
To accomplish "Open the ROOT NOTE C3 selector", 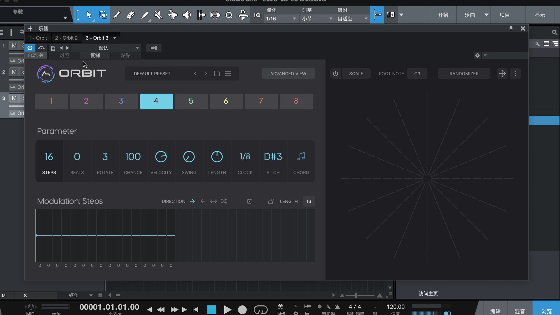I will tap(417, 73).
